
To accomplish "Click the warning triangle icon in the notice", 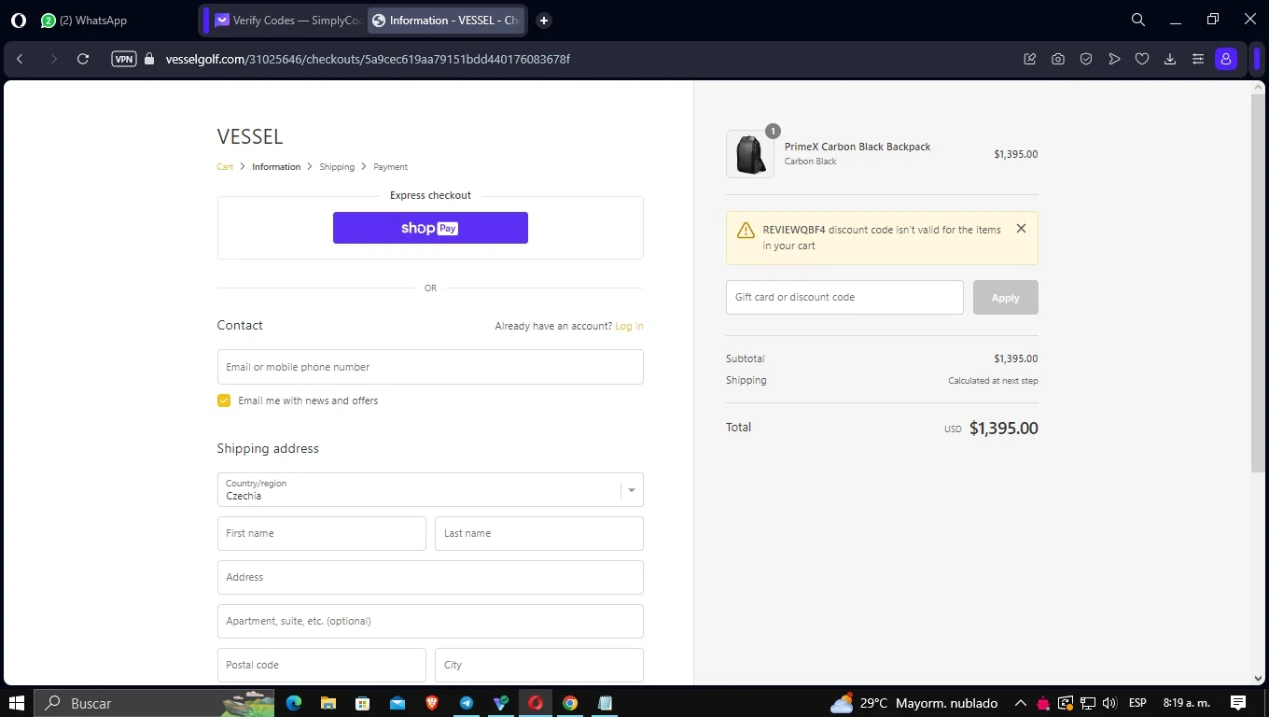I will tap(746, 231).
